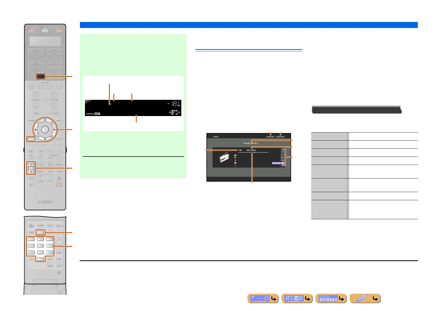Click the PARTY button on lower remote
Viewport: 440px width, 311px height.
point(50,226)
